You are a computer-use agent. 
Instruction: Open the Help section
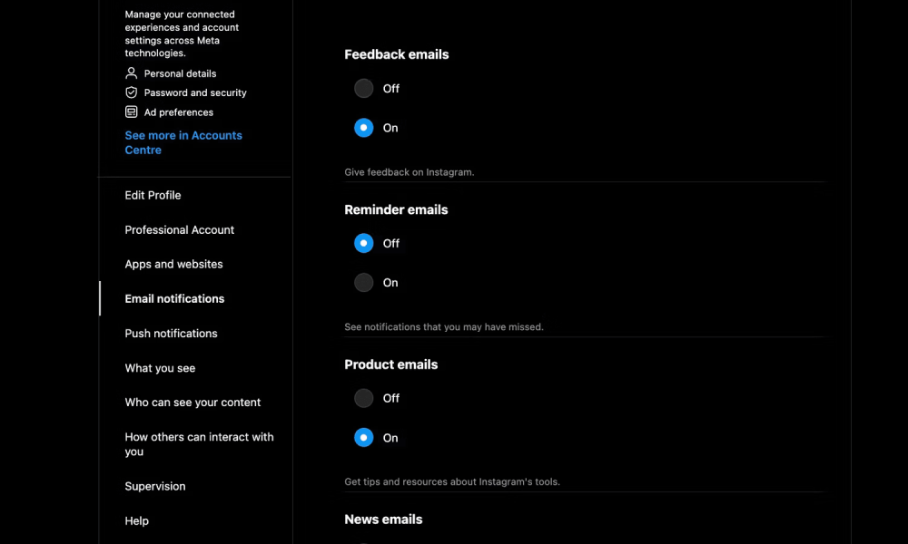tap(137, 520)
